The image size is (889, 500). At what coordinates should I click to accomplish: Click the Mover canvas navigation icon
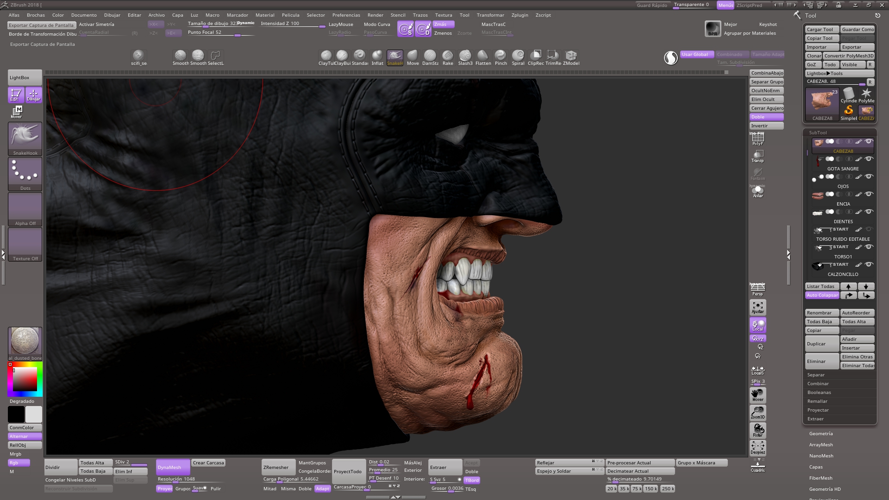pyautogui.click(x=758, y=395)
